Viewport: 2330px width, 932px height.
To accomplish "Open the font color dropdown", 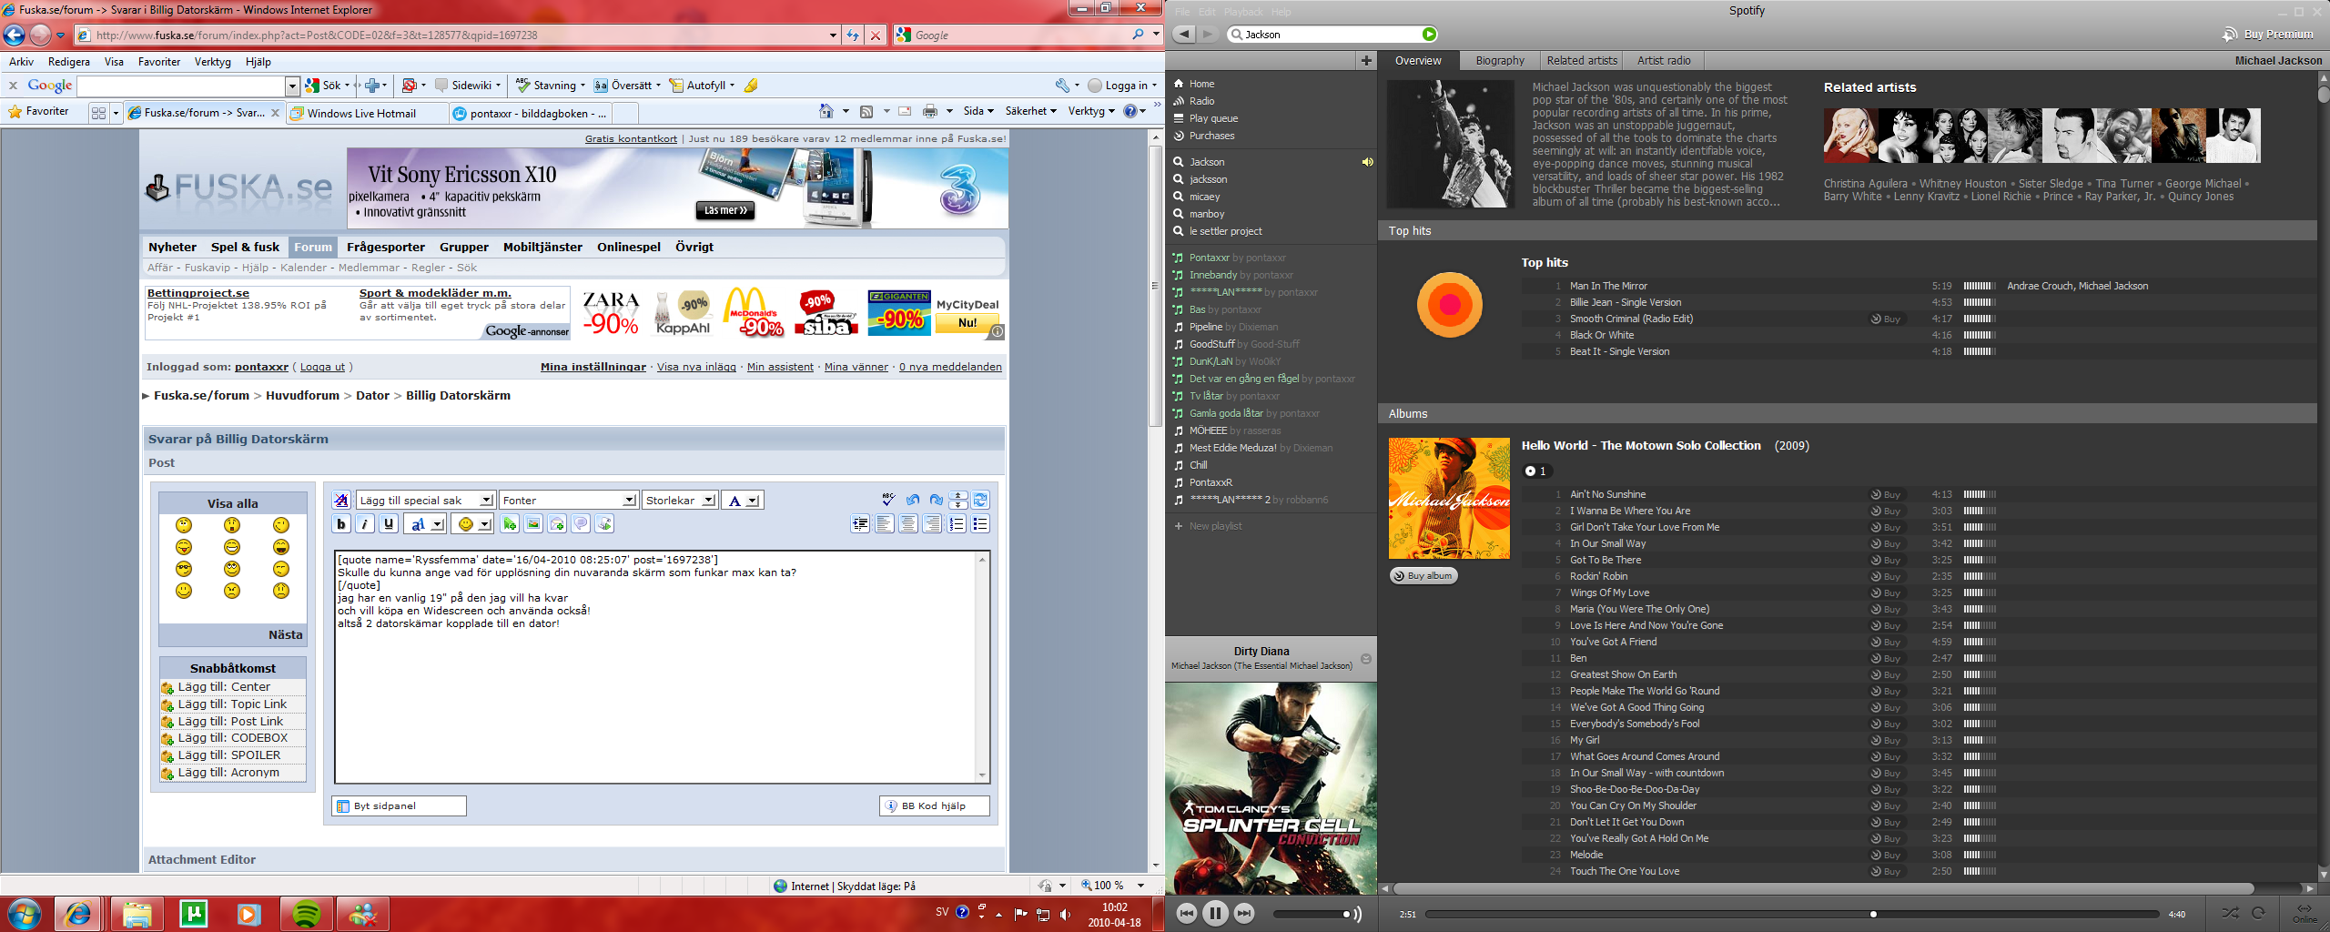I will (743, 500).
